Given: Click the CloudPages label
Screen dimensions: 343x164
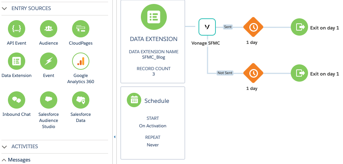Looking at the screenshot, I should click(81, 43).
